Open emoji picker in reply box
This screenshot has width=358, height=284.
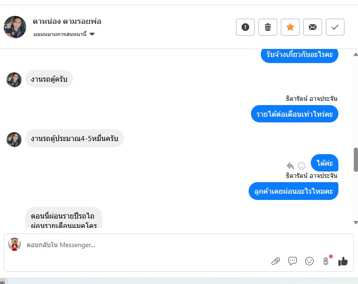(x=309, y=261)
